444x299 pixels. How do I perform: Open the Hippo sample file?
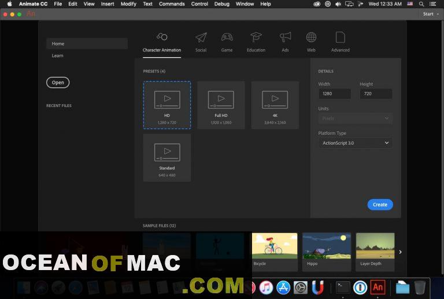[x=327, y=252]
